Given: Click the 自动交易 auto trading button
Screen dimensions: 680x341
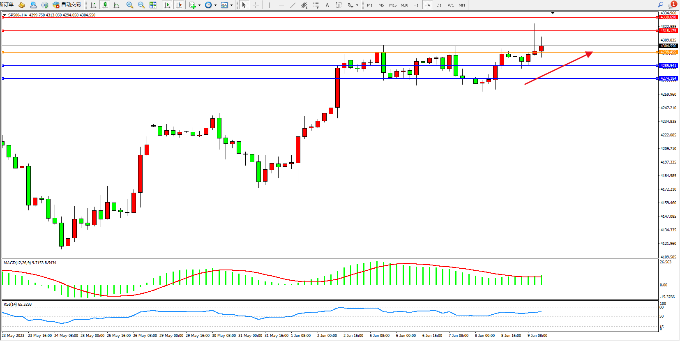Looking at the screenshot, I should click(67, 5).
